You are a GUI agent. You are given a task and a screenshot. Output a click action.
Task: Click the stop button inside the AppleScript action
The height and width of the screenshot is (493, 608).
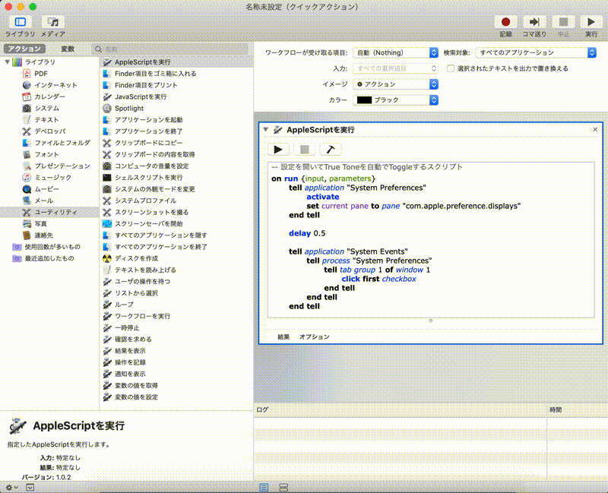(305, 149)
